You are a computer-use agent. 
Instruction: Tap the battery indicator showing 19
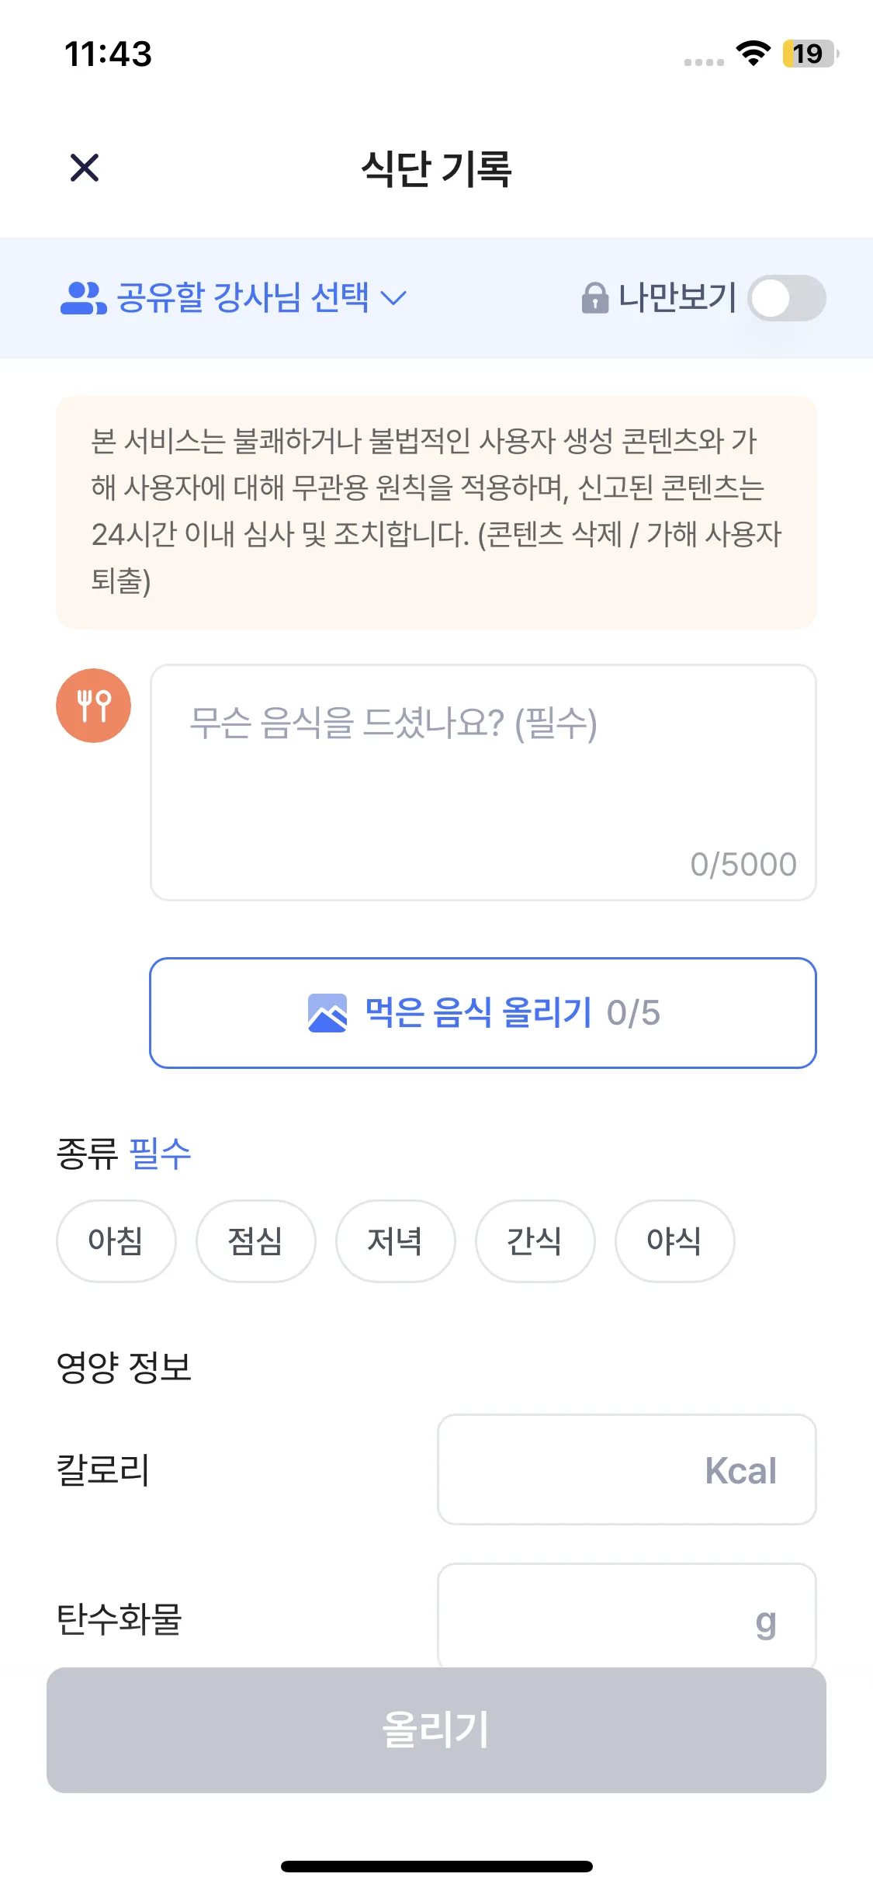pos(809,54)
